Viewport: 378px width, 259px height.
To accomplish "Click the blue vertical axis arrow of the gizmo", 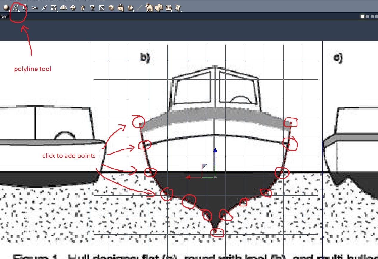I will point(215,149).
